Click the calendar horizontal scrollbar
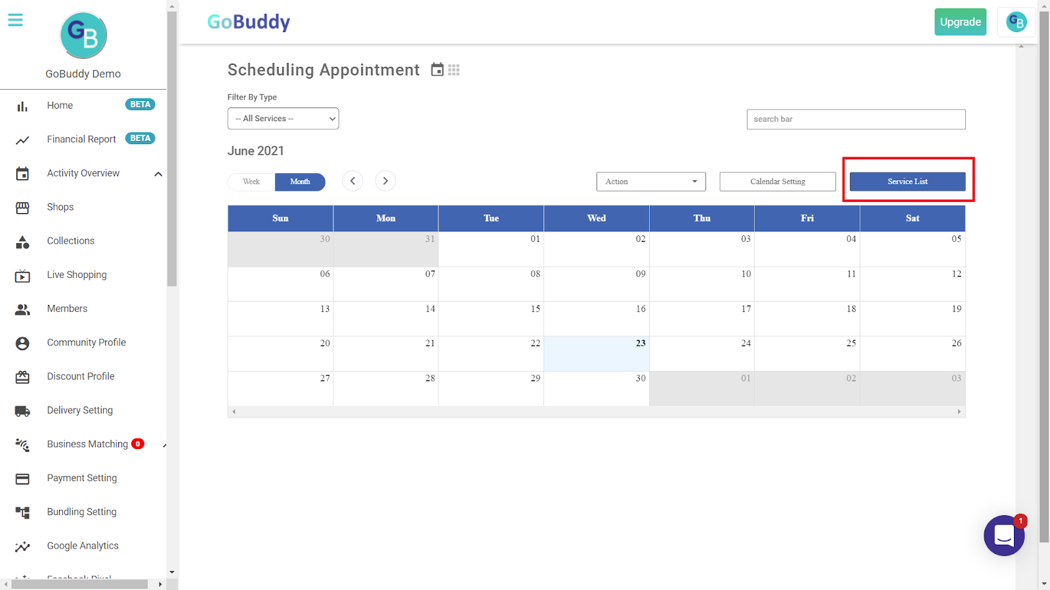1050x590 pixels. 597,412
